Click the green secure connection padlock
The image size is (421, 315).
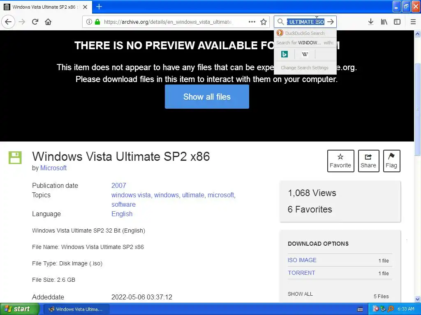click(97, 22)
